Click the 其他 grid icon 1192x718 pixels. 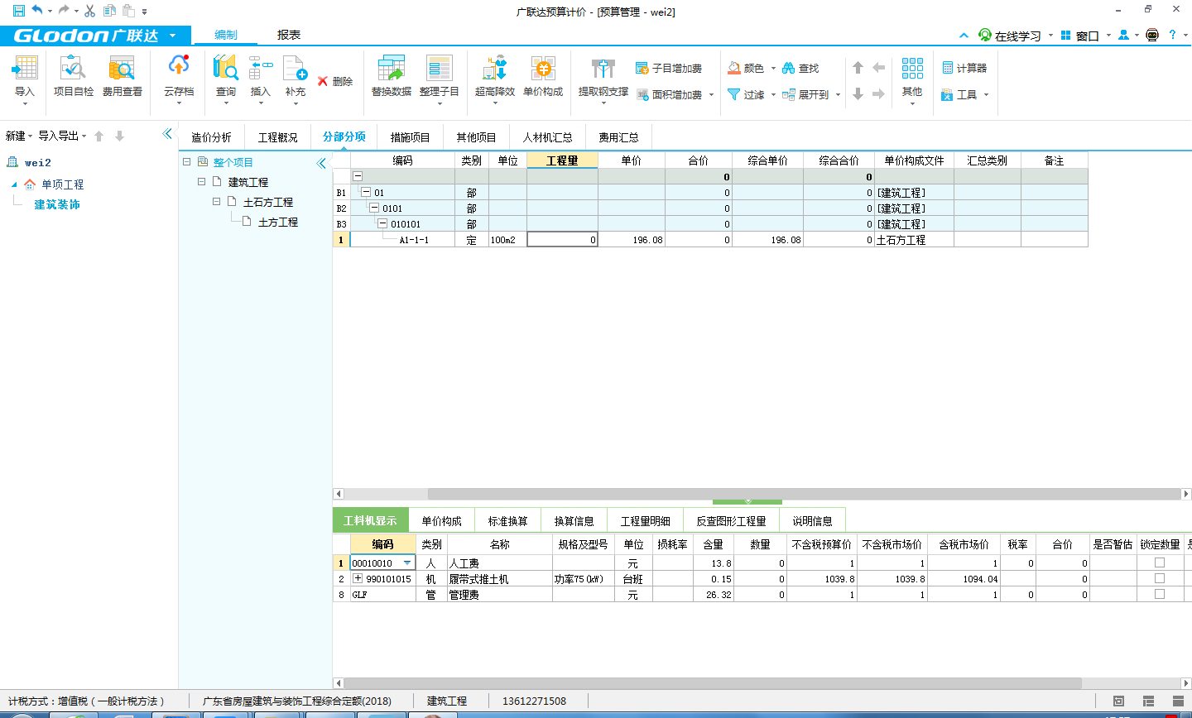[912, 68]
